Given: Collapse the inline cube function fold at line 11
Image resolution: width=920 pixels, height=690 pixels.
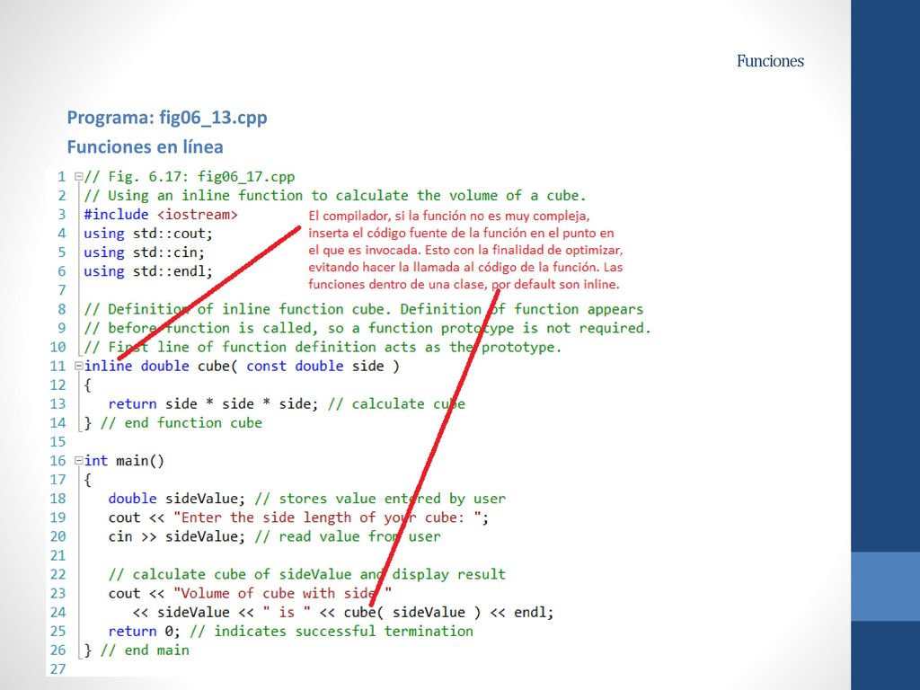Looking at the screenshot, I should coord(78,366).
